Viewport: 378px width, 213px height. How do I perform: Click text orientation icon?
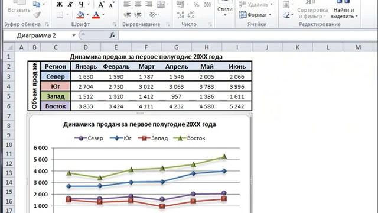point(152,15)
